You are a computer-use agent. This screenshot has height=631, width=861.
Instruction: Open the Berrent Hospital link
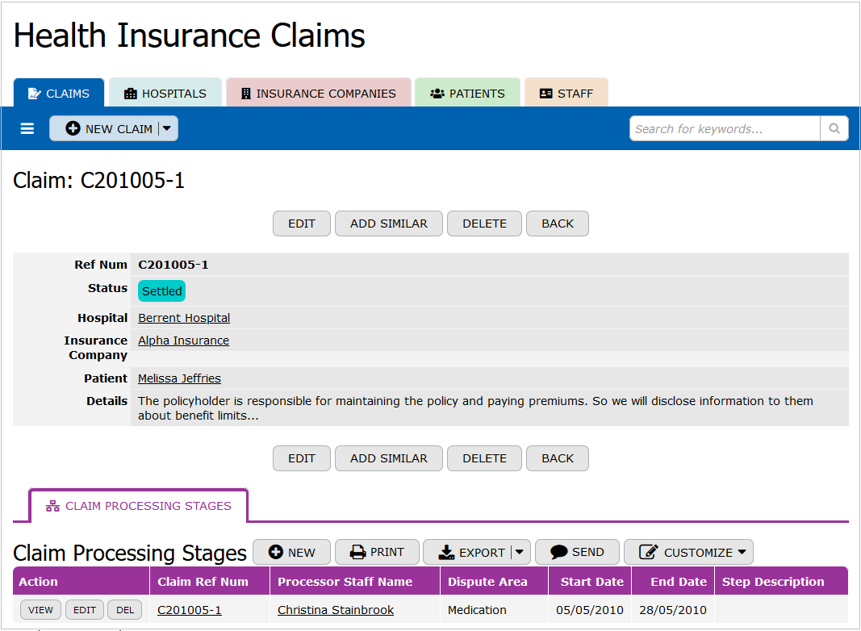point(184,318)
